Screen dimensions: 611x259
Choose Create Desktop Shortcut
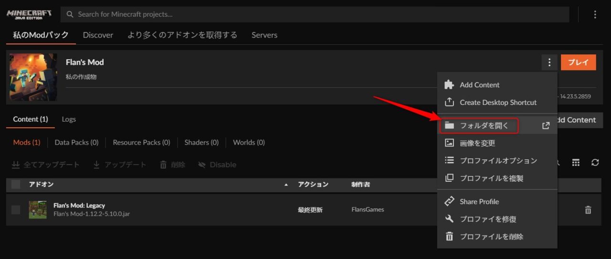[x=497, y=103]
